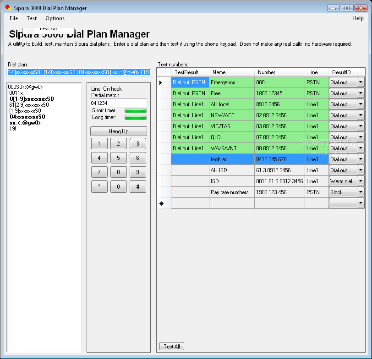The height and width of the screenshot is (359, 372).
Task: Open ResultID dropdown for VIC/TAS row
Action: pos(361,126)
